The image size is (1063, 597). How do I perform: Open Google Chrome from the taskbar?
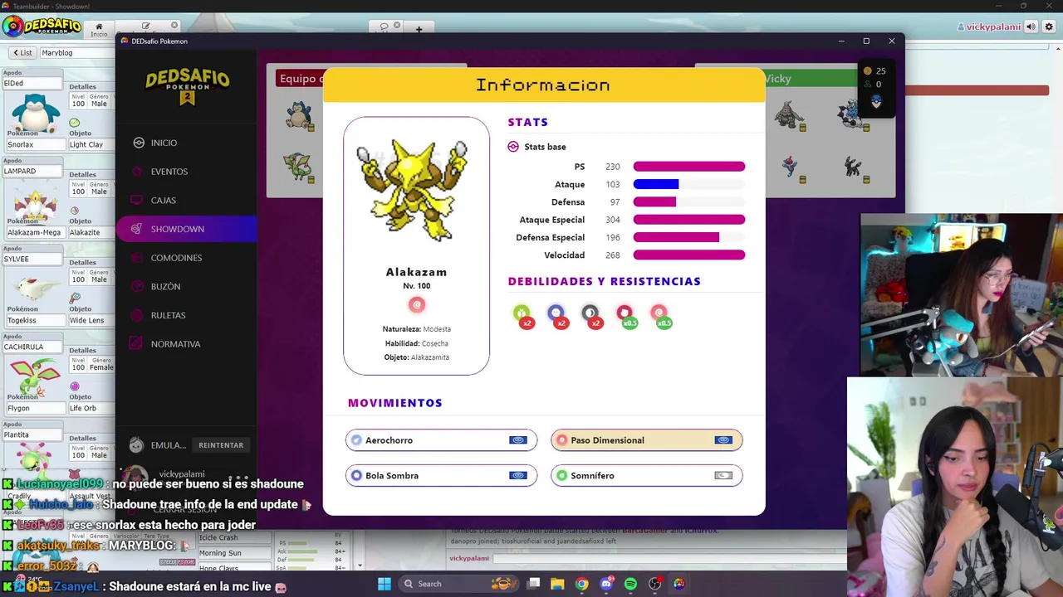tap(581, 584)
